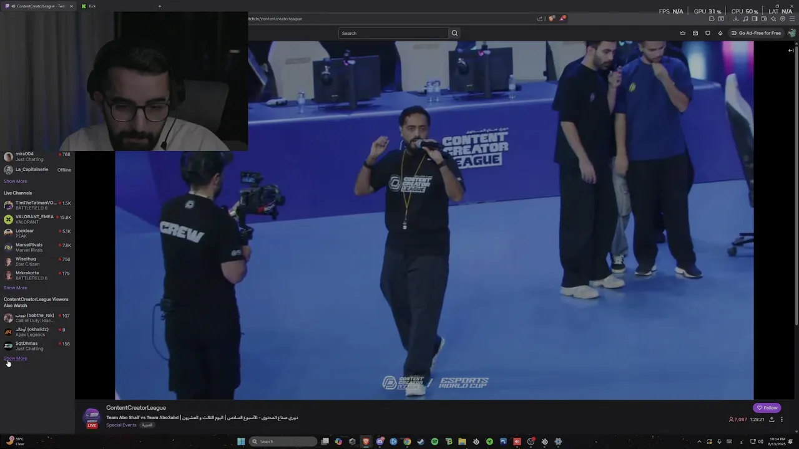
Task: Open okhalidz Apex Legends channel
Action: [x=37, y=332]
